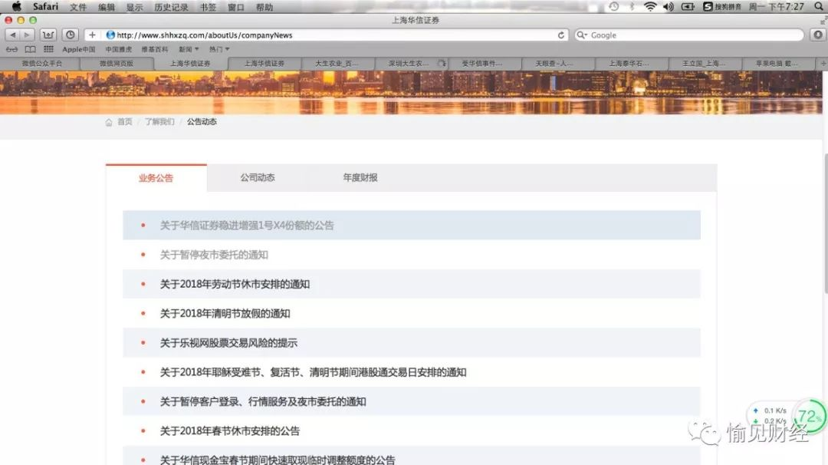Viewport: 828px width, 465px height.
Task: Open the Google search engine dropdown
Action: click(583, 35)
